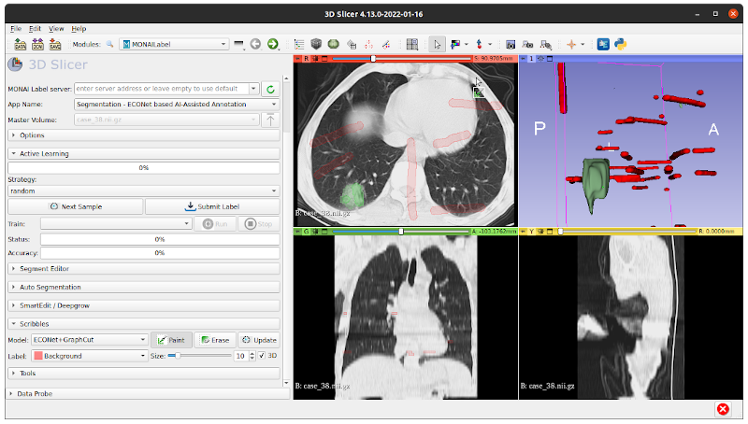This screenshot has height=424, width=748.
Task: Expand the Auto Segmentation section
Action: point(144,287)
